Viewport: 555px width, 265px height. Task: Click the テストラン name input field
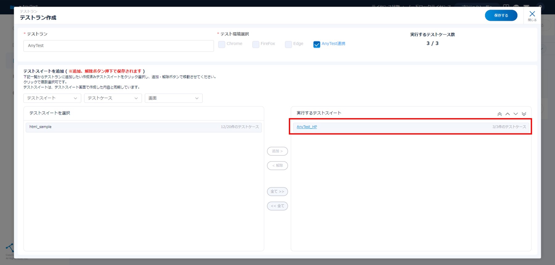coord(118,46)
